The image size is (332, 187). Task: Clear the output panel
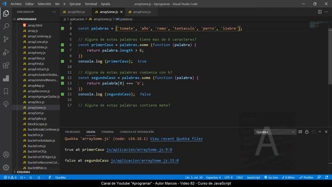(x=300, y=132)
